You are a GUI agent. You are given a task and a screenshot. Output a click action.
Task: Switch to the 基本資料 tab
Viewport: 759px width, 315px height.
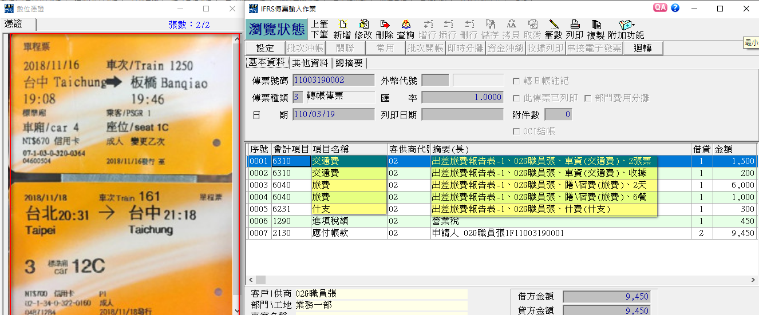point(267,62)
